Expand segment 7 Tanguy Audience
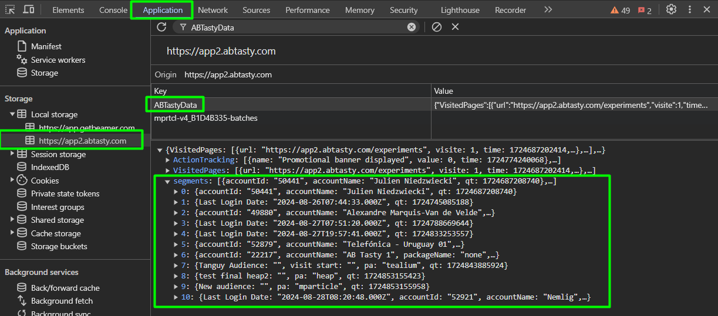The image size is (718, 316). tap(177, 266)
